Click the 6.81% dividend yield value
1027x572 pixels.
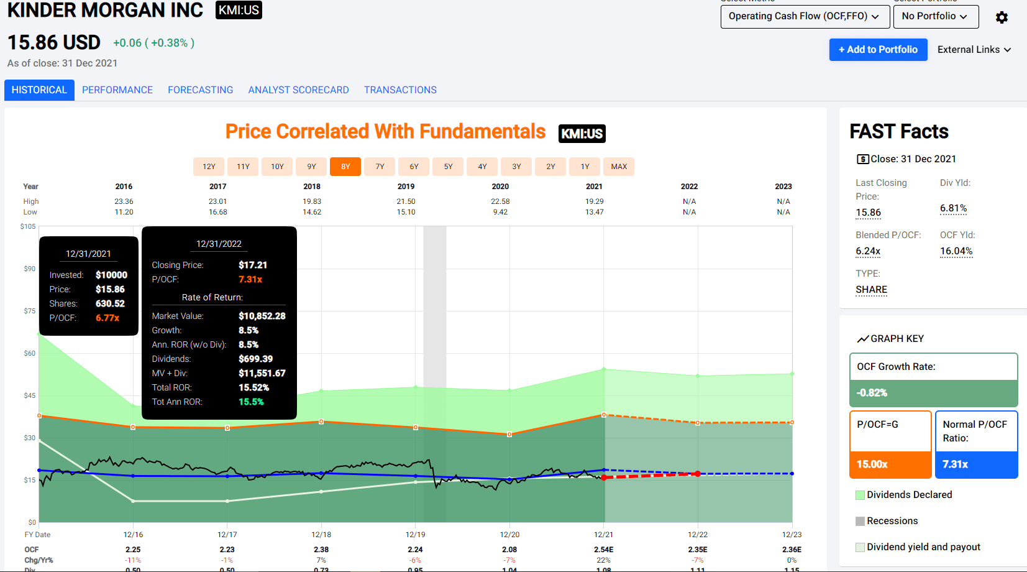[x=953, y=208]
